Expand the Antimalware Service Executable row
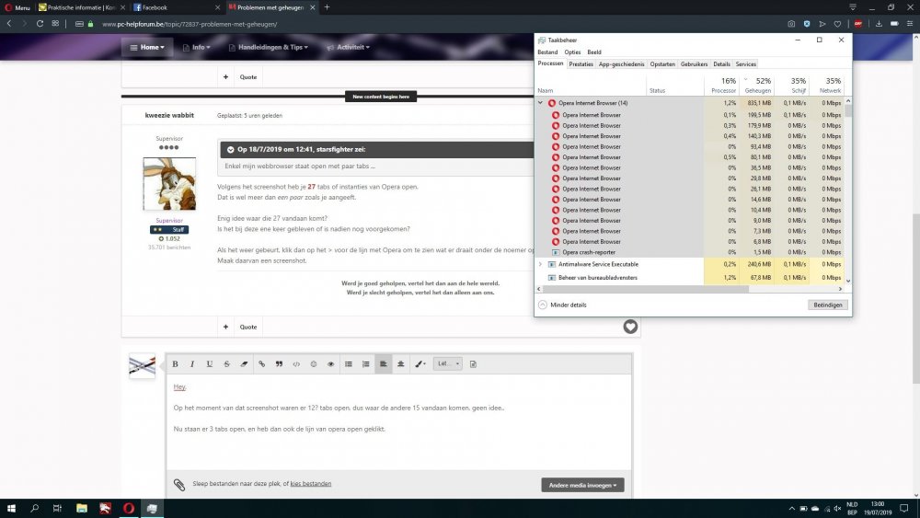Viewport: 920px width, 518px height. (x=540, y=264)
